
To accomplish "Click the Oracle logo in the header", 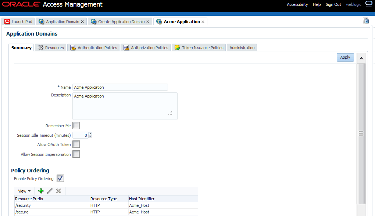I will pos(21,4).
